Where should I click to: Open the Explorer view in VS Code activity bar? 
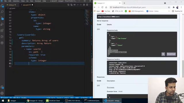(2, 6)
